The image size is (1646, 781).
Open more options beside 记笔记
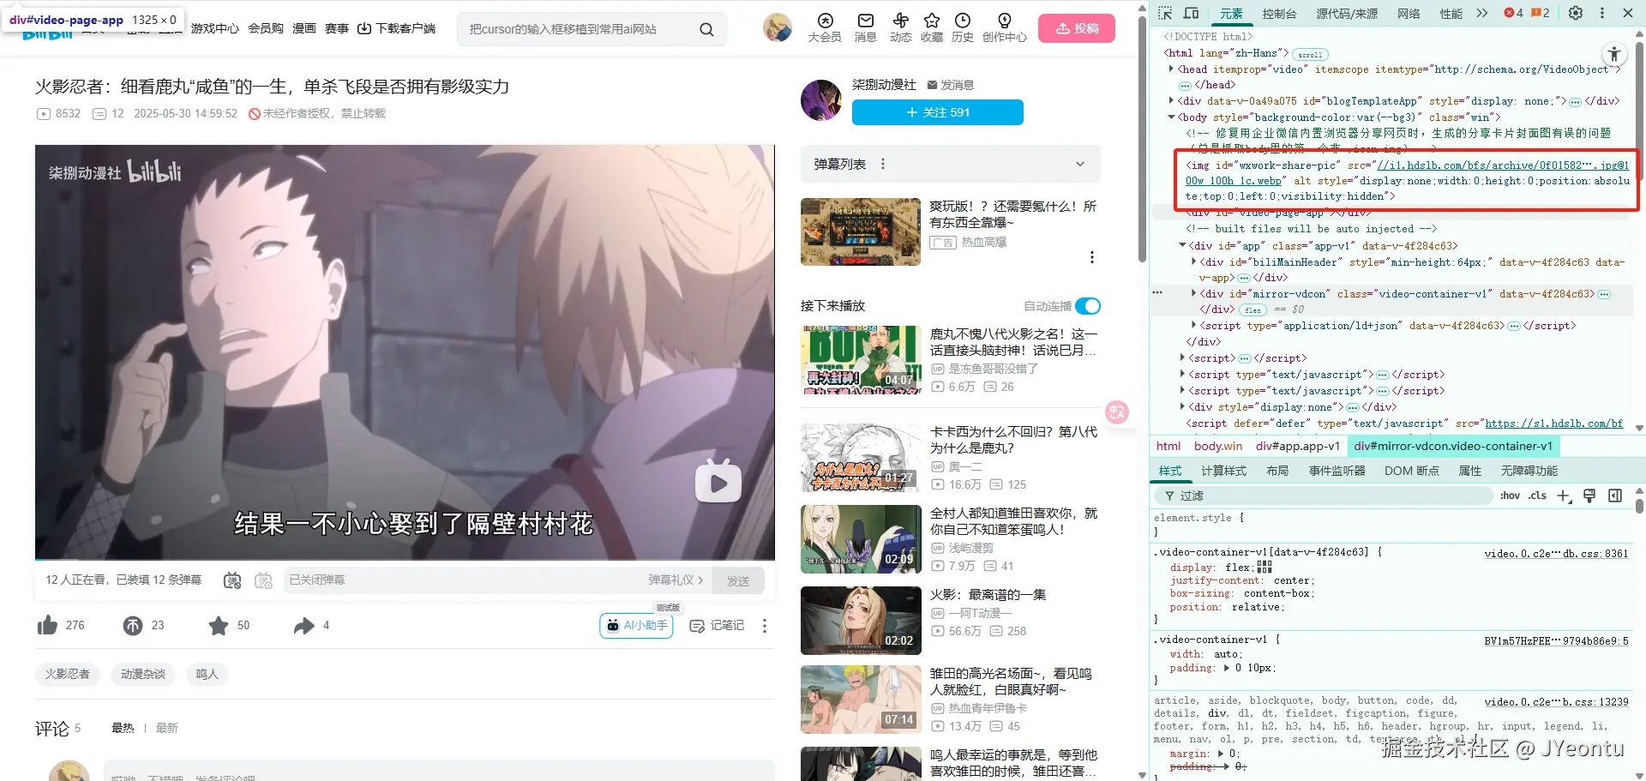tap(765, 626)
